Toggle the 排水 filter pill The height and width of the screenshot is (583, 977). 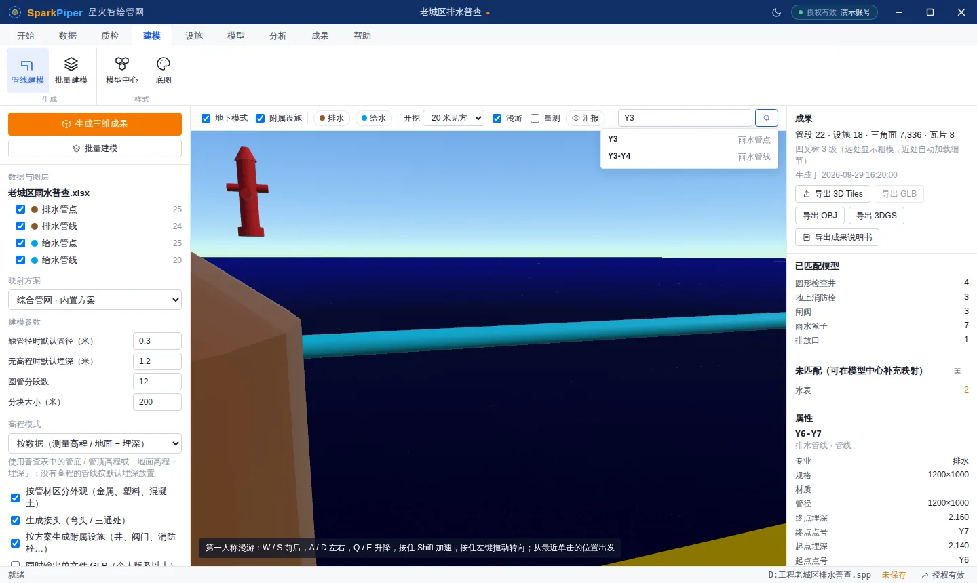(x=332, y=118)
